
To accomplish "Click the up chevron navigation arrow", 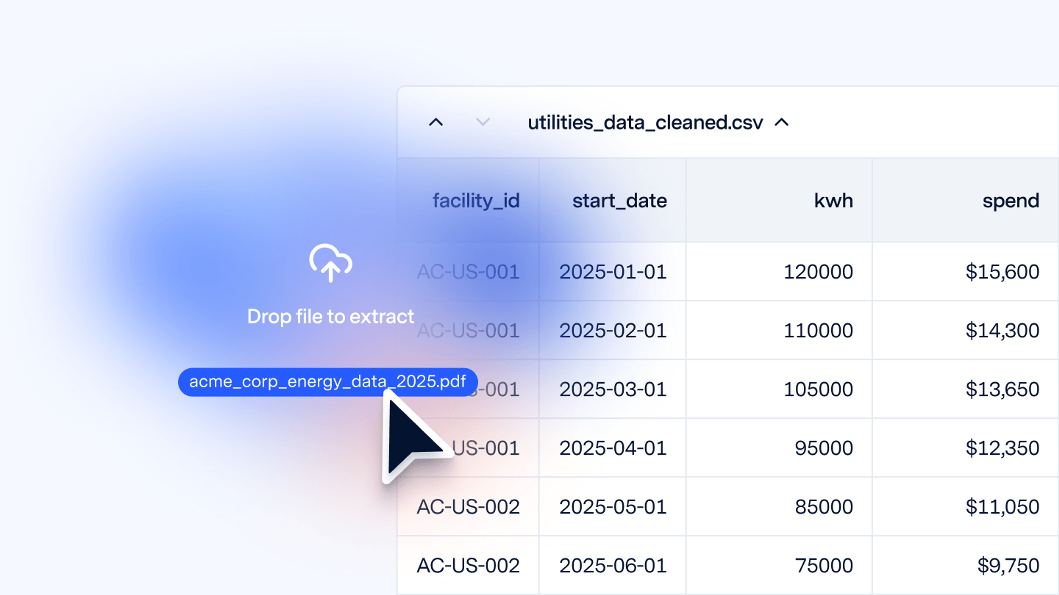I will pyautogui.click(x=436, y=122).
